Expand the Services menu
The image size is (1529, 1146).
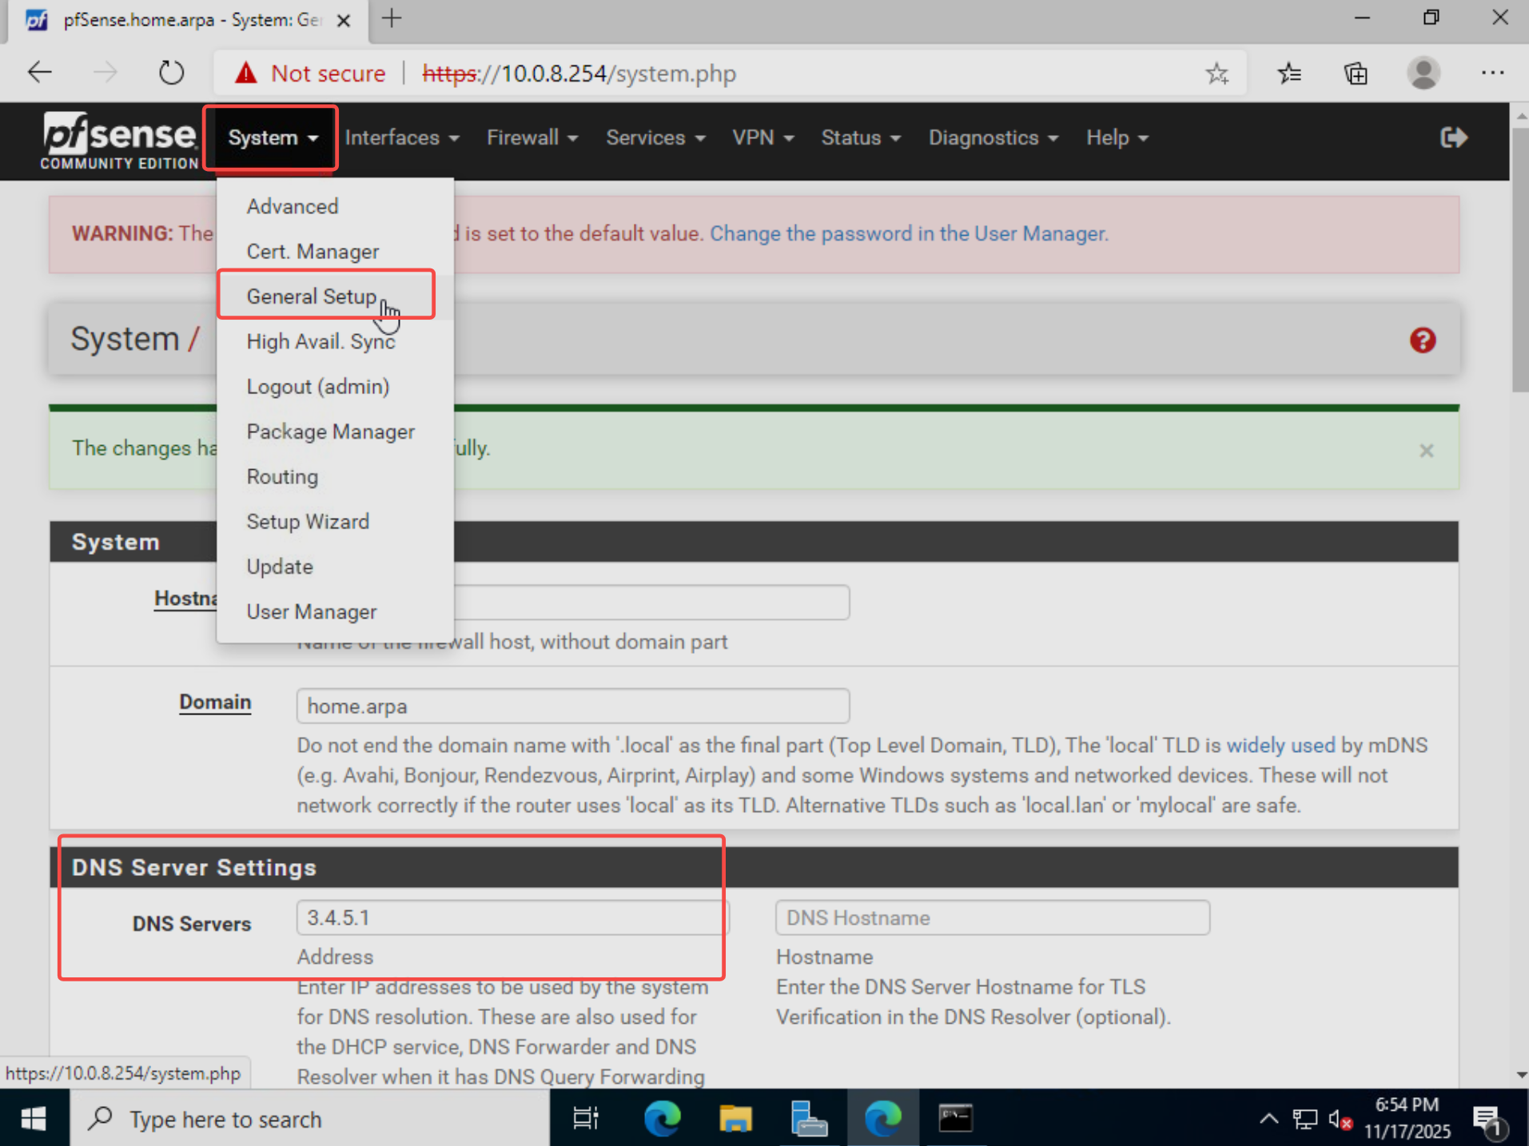coord(655,137)
